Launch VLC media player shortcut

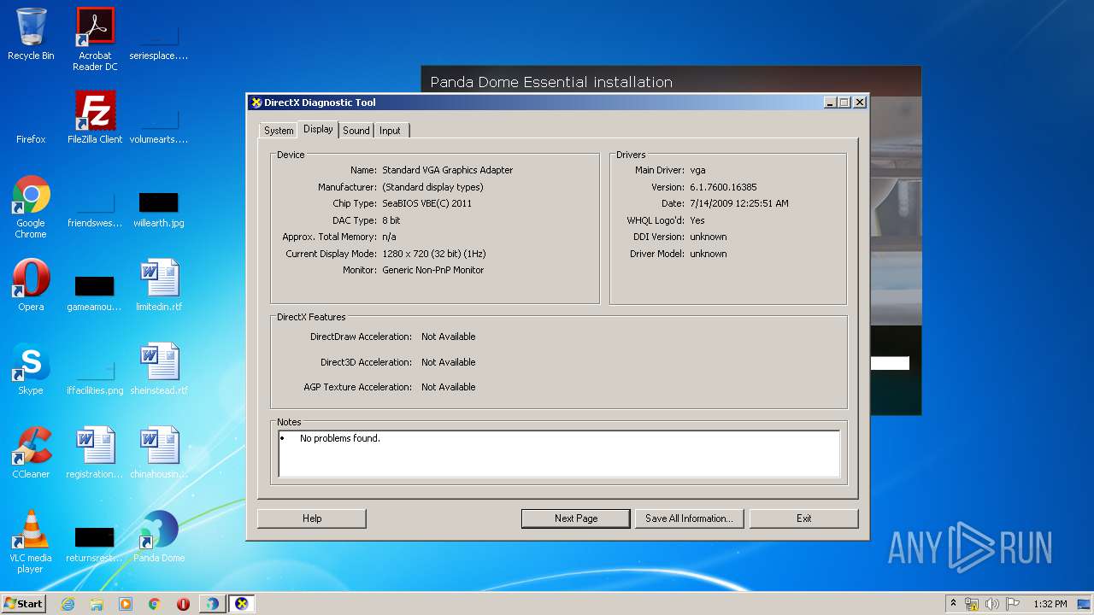[x=31, y=542]
